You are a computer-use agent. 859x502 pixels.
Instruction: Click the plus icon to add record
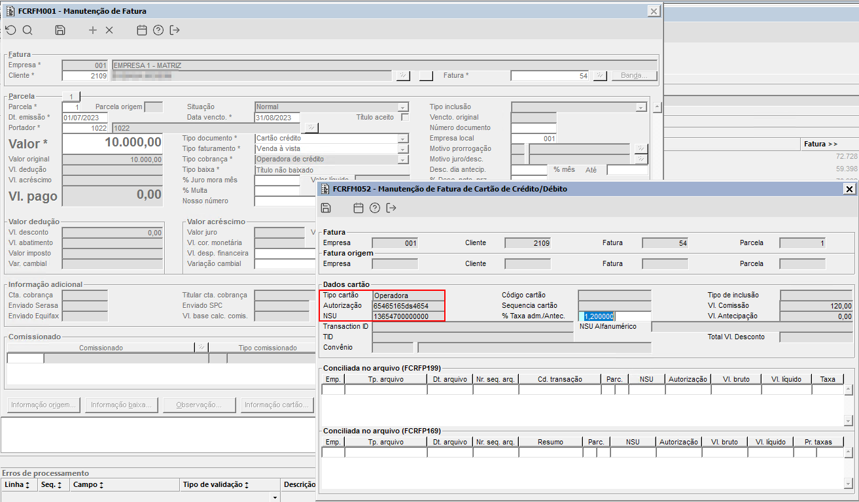tap(93, 30)
